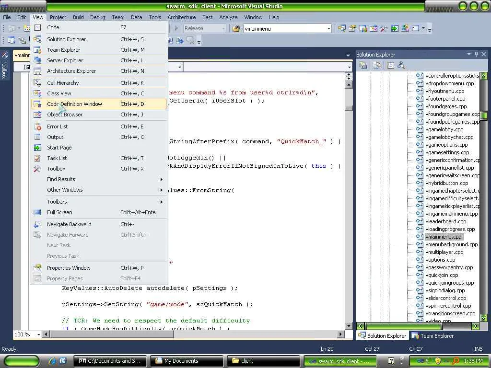The image size is (491, 368).
Task: Open Solution Explorer window position dropdown
Action: pos(469,54)
